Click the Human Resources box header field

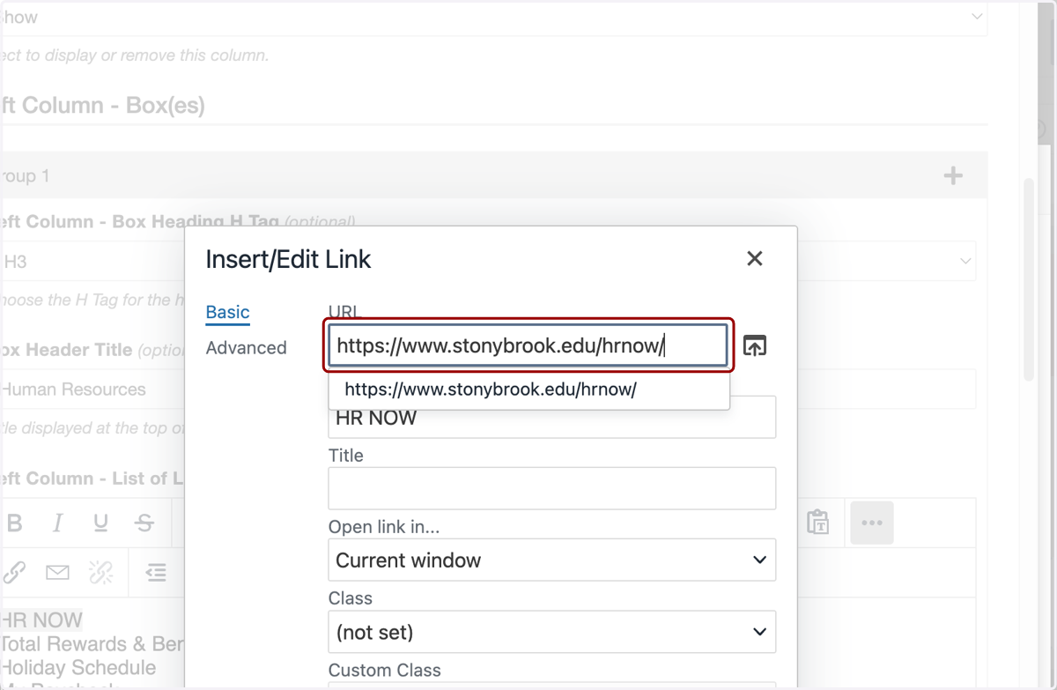click(x=489, y=389)
